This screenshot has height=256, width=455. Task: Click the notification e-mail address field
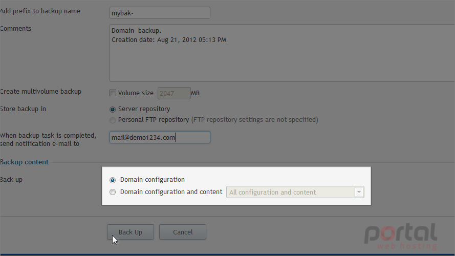tap(160, 137)
